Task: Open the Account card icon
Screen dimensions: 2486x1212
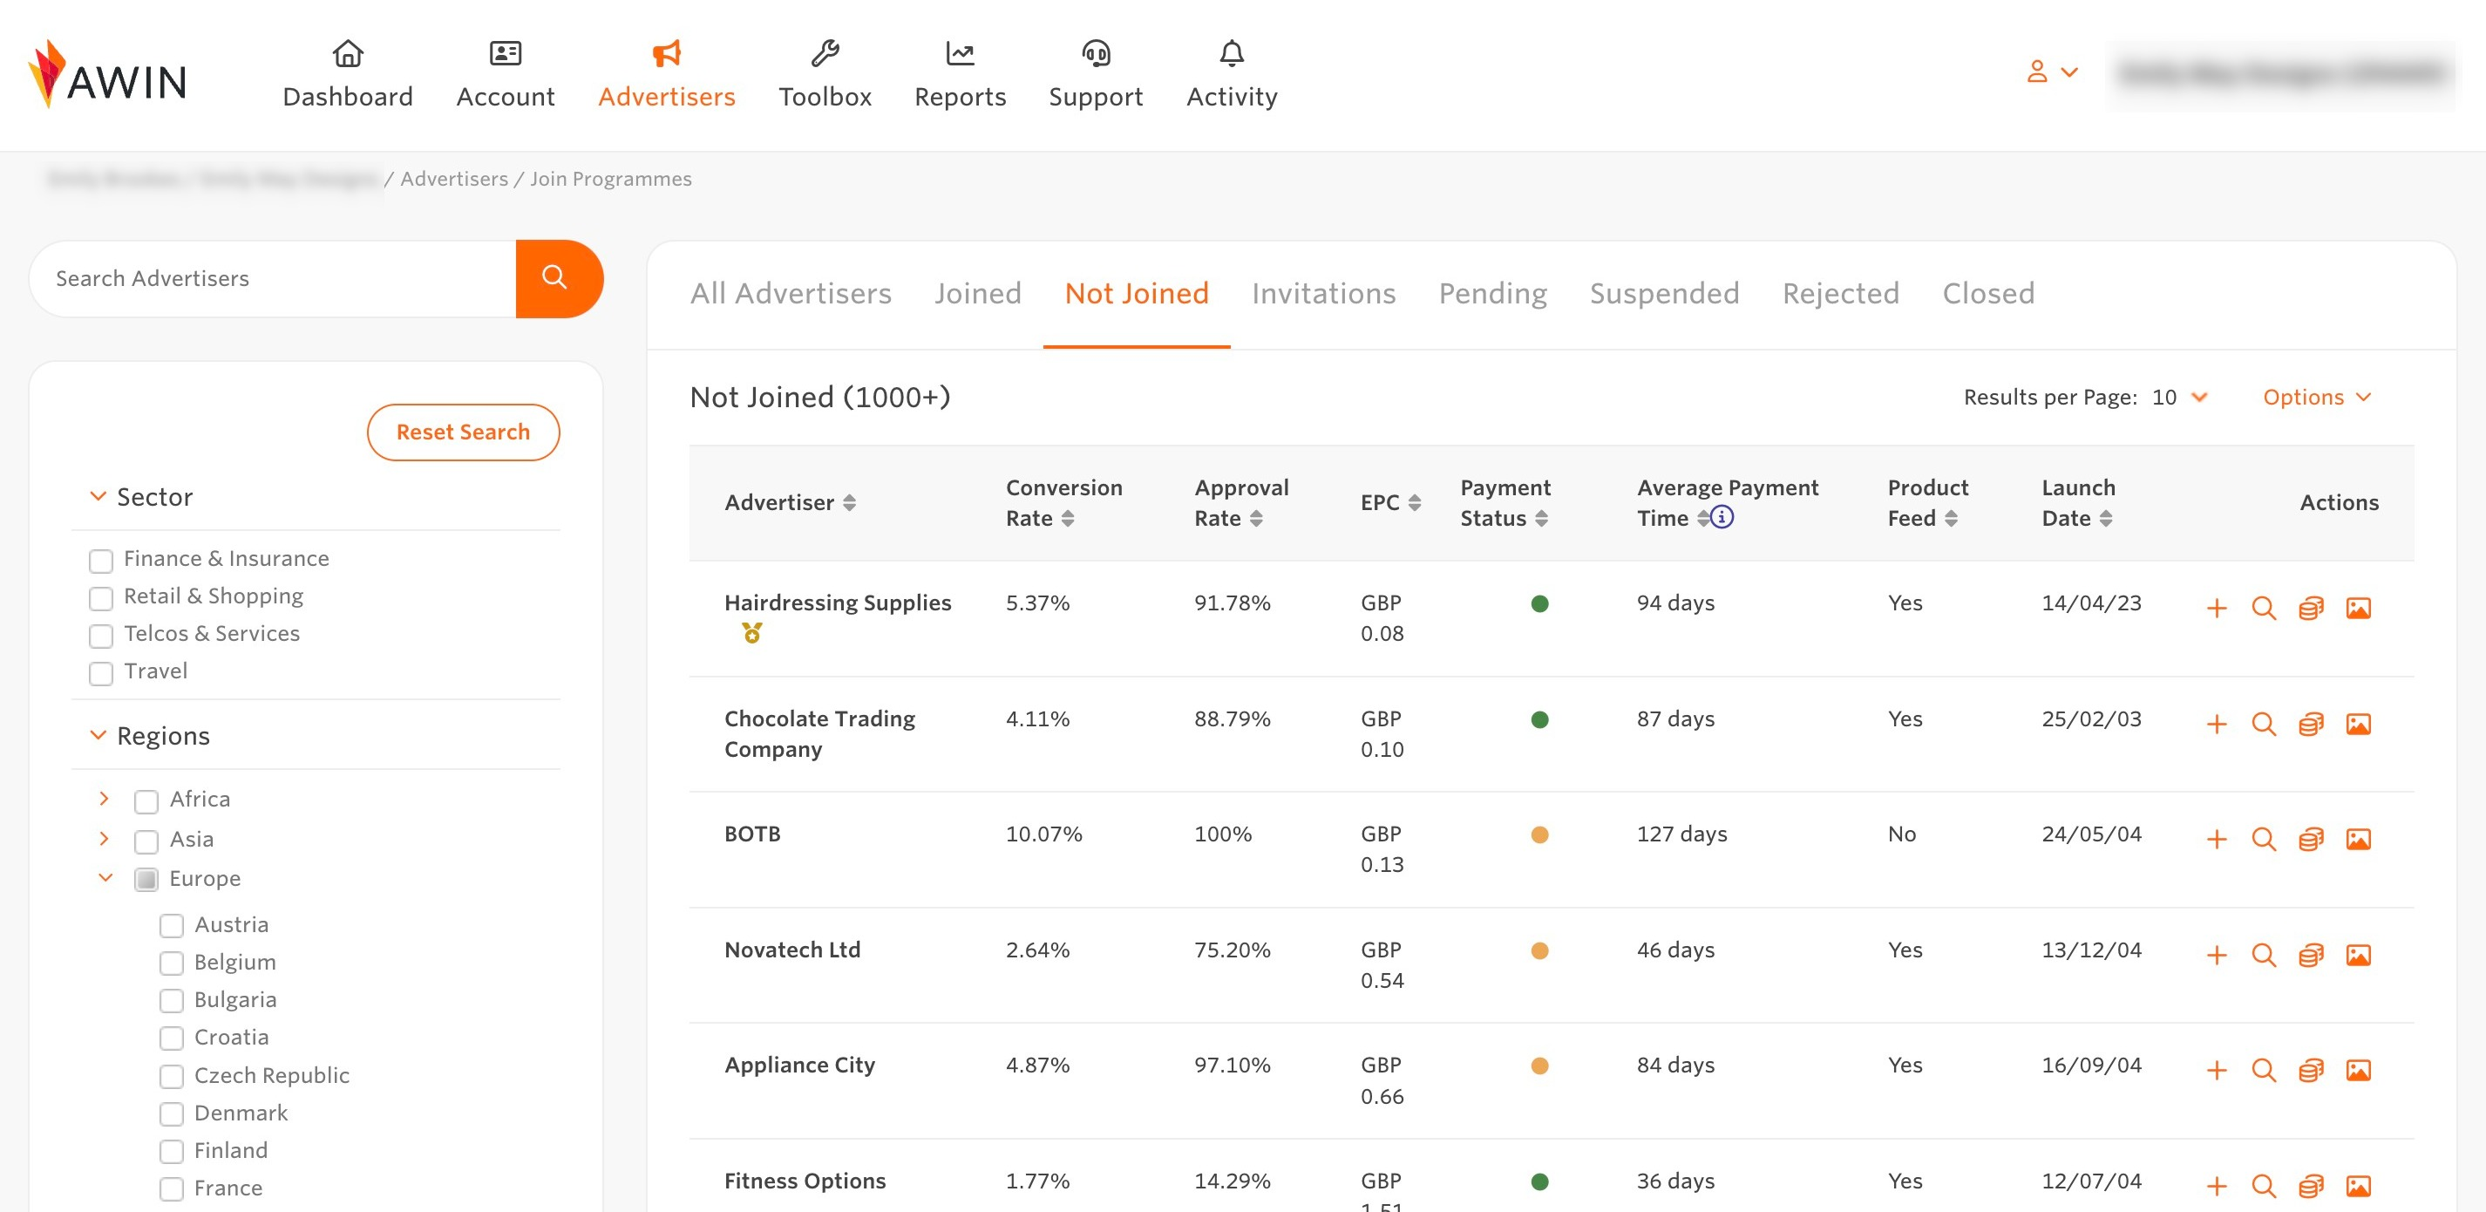Action: click(505, 53)
